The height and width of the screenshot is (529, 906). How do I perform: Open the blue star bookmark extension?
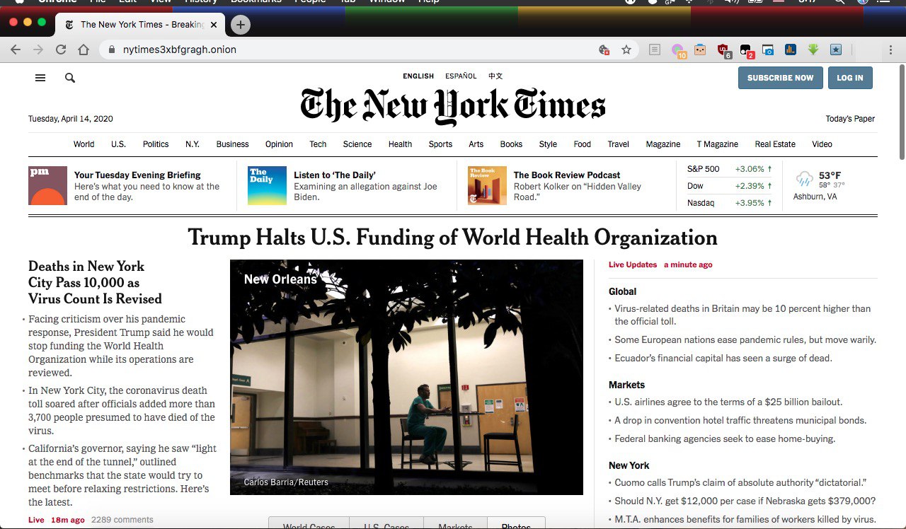pyautogui.click(x=836, y=50)
